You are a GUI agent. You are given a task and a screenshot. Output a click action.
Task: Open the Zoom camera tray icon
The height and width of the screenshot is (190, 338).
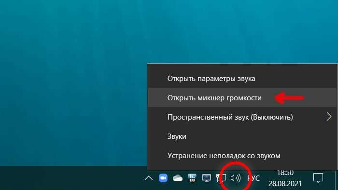pos(163,178)
